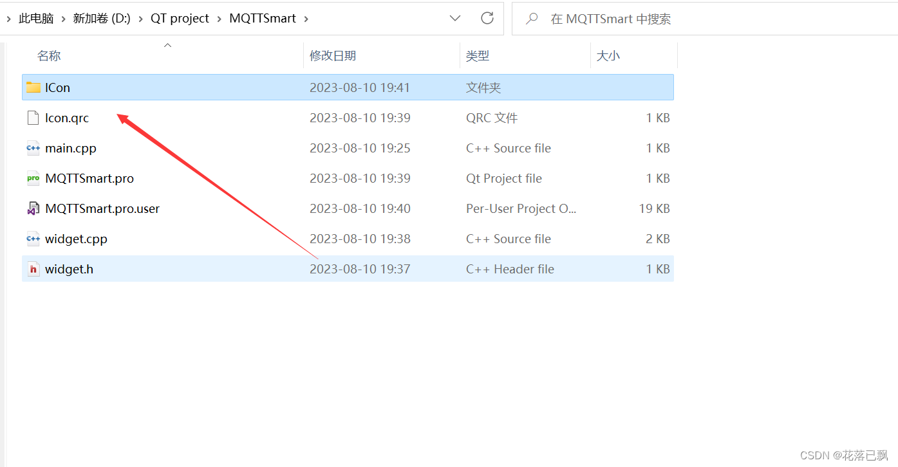Select the widget.h file name

point(69,269)
